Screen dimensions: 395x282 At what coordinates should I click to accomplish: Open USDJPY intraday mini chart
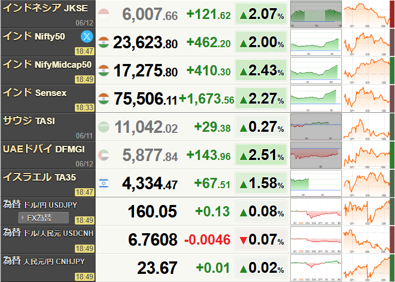point(316,211)
